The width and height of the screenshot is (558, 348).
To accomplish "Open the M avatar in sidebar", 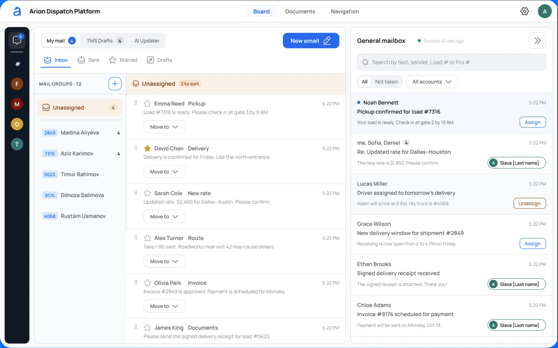I will pos(17,104).
